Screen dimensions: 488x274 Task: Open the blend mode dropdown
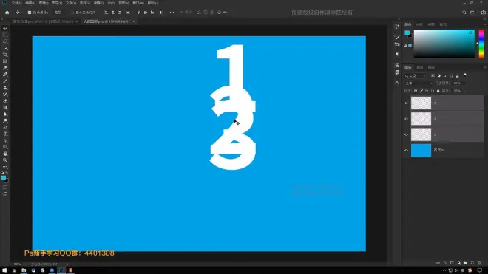(418, 83)
